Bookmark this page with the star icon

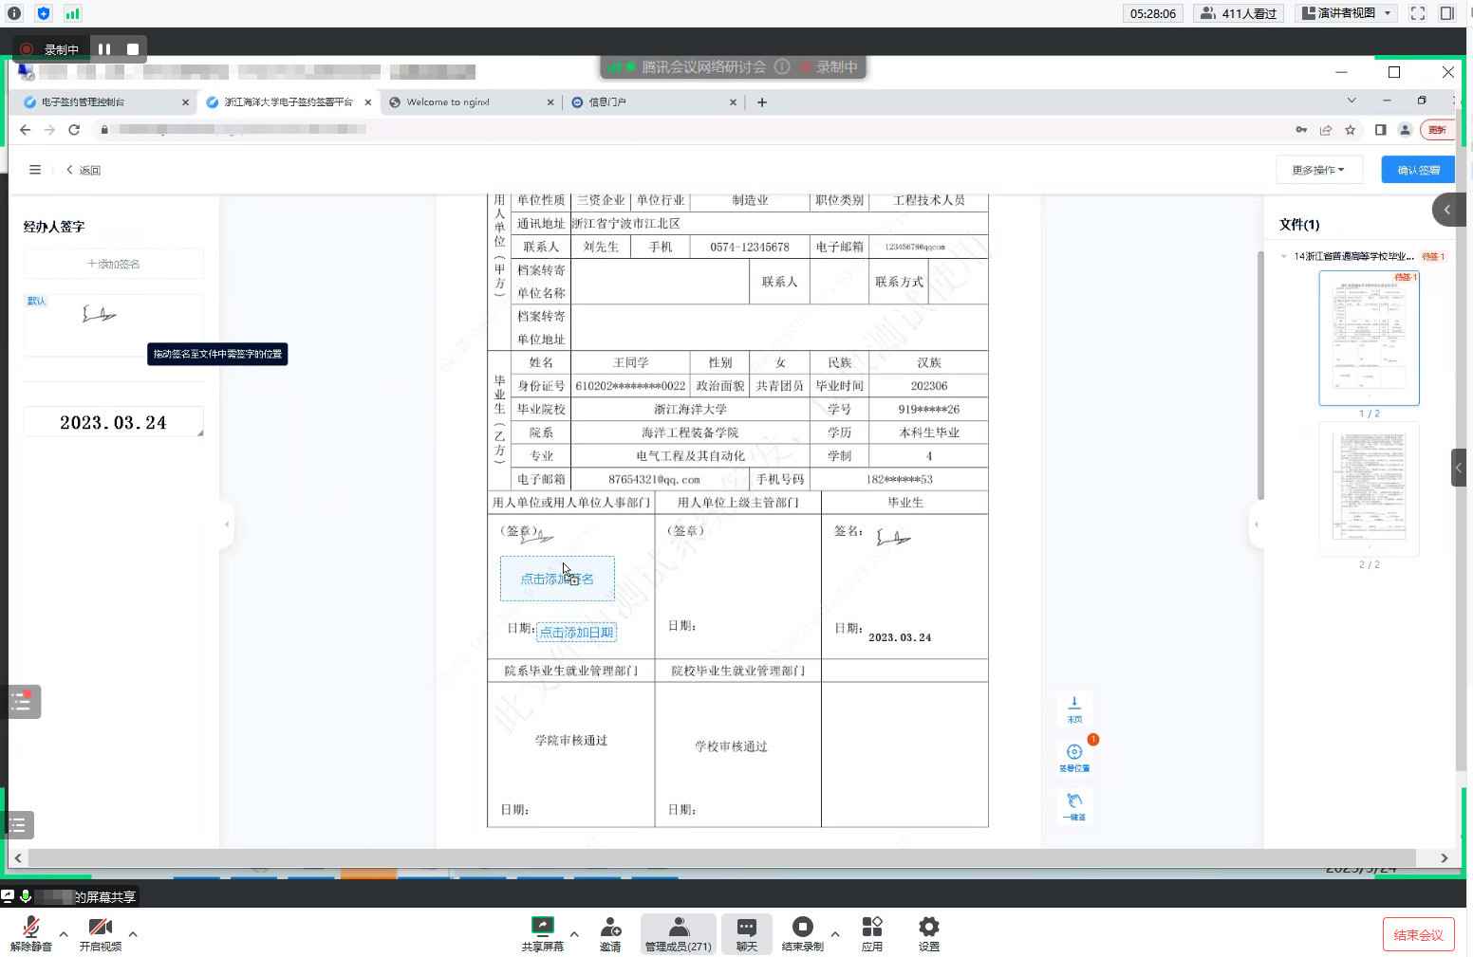[x=1350, y=130]
